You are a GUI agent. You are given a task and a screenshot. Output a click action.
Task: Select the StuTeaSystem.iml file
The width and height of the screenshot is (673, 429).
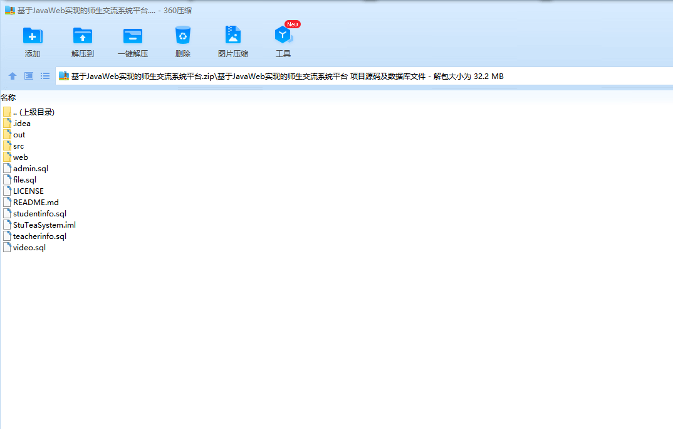coord(39,225)
